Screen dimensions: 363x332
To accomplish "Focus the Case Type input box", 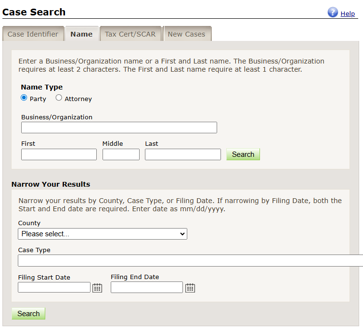I will [x=190, y=261].
